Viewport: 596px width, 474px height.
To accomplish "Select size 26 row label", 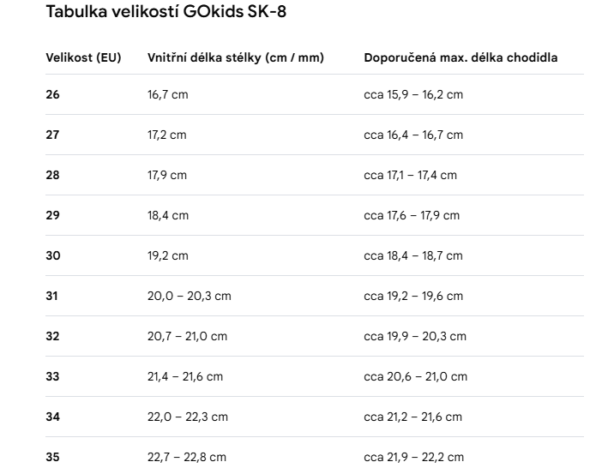I will 52,94.
